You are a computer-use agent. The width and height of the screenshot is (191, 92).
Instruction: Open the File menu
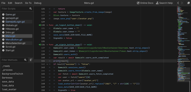tap(3, 3)
